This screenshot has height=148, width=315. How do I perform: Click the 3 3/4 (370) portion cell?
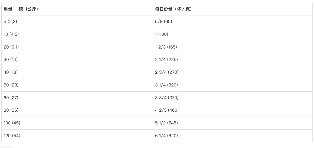pyautogui.click(x=167, y=98)
